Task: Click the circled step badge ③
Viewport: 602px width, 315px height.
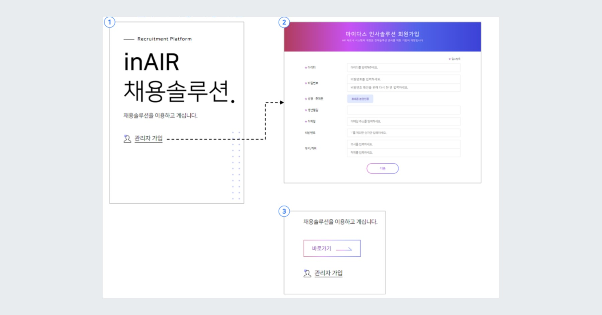Action: pyautogui.click(x=284, y=211)
